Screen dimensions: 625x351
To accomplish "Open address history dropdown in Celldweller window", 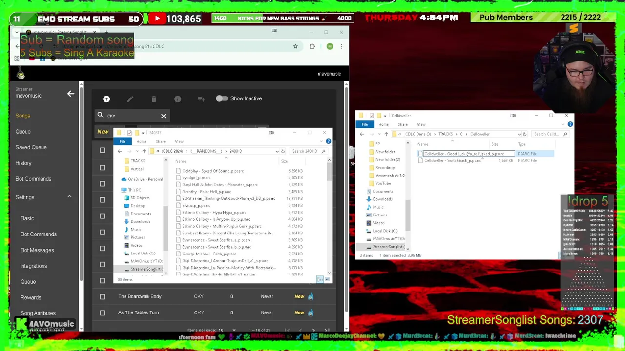I will click(x=519, y=134).
